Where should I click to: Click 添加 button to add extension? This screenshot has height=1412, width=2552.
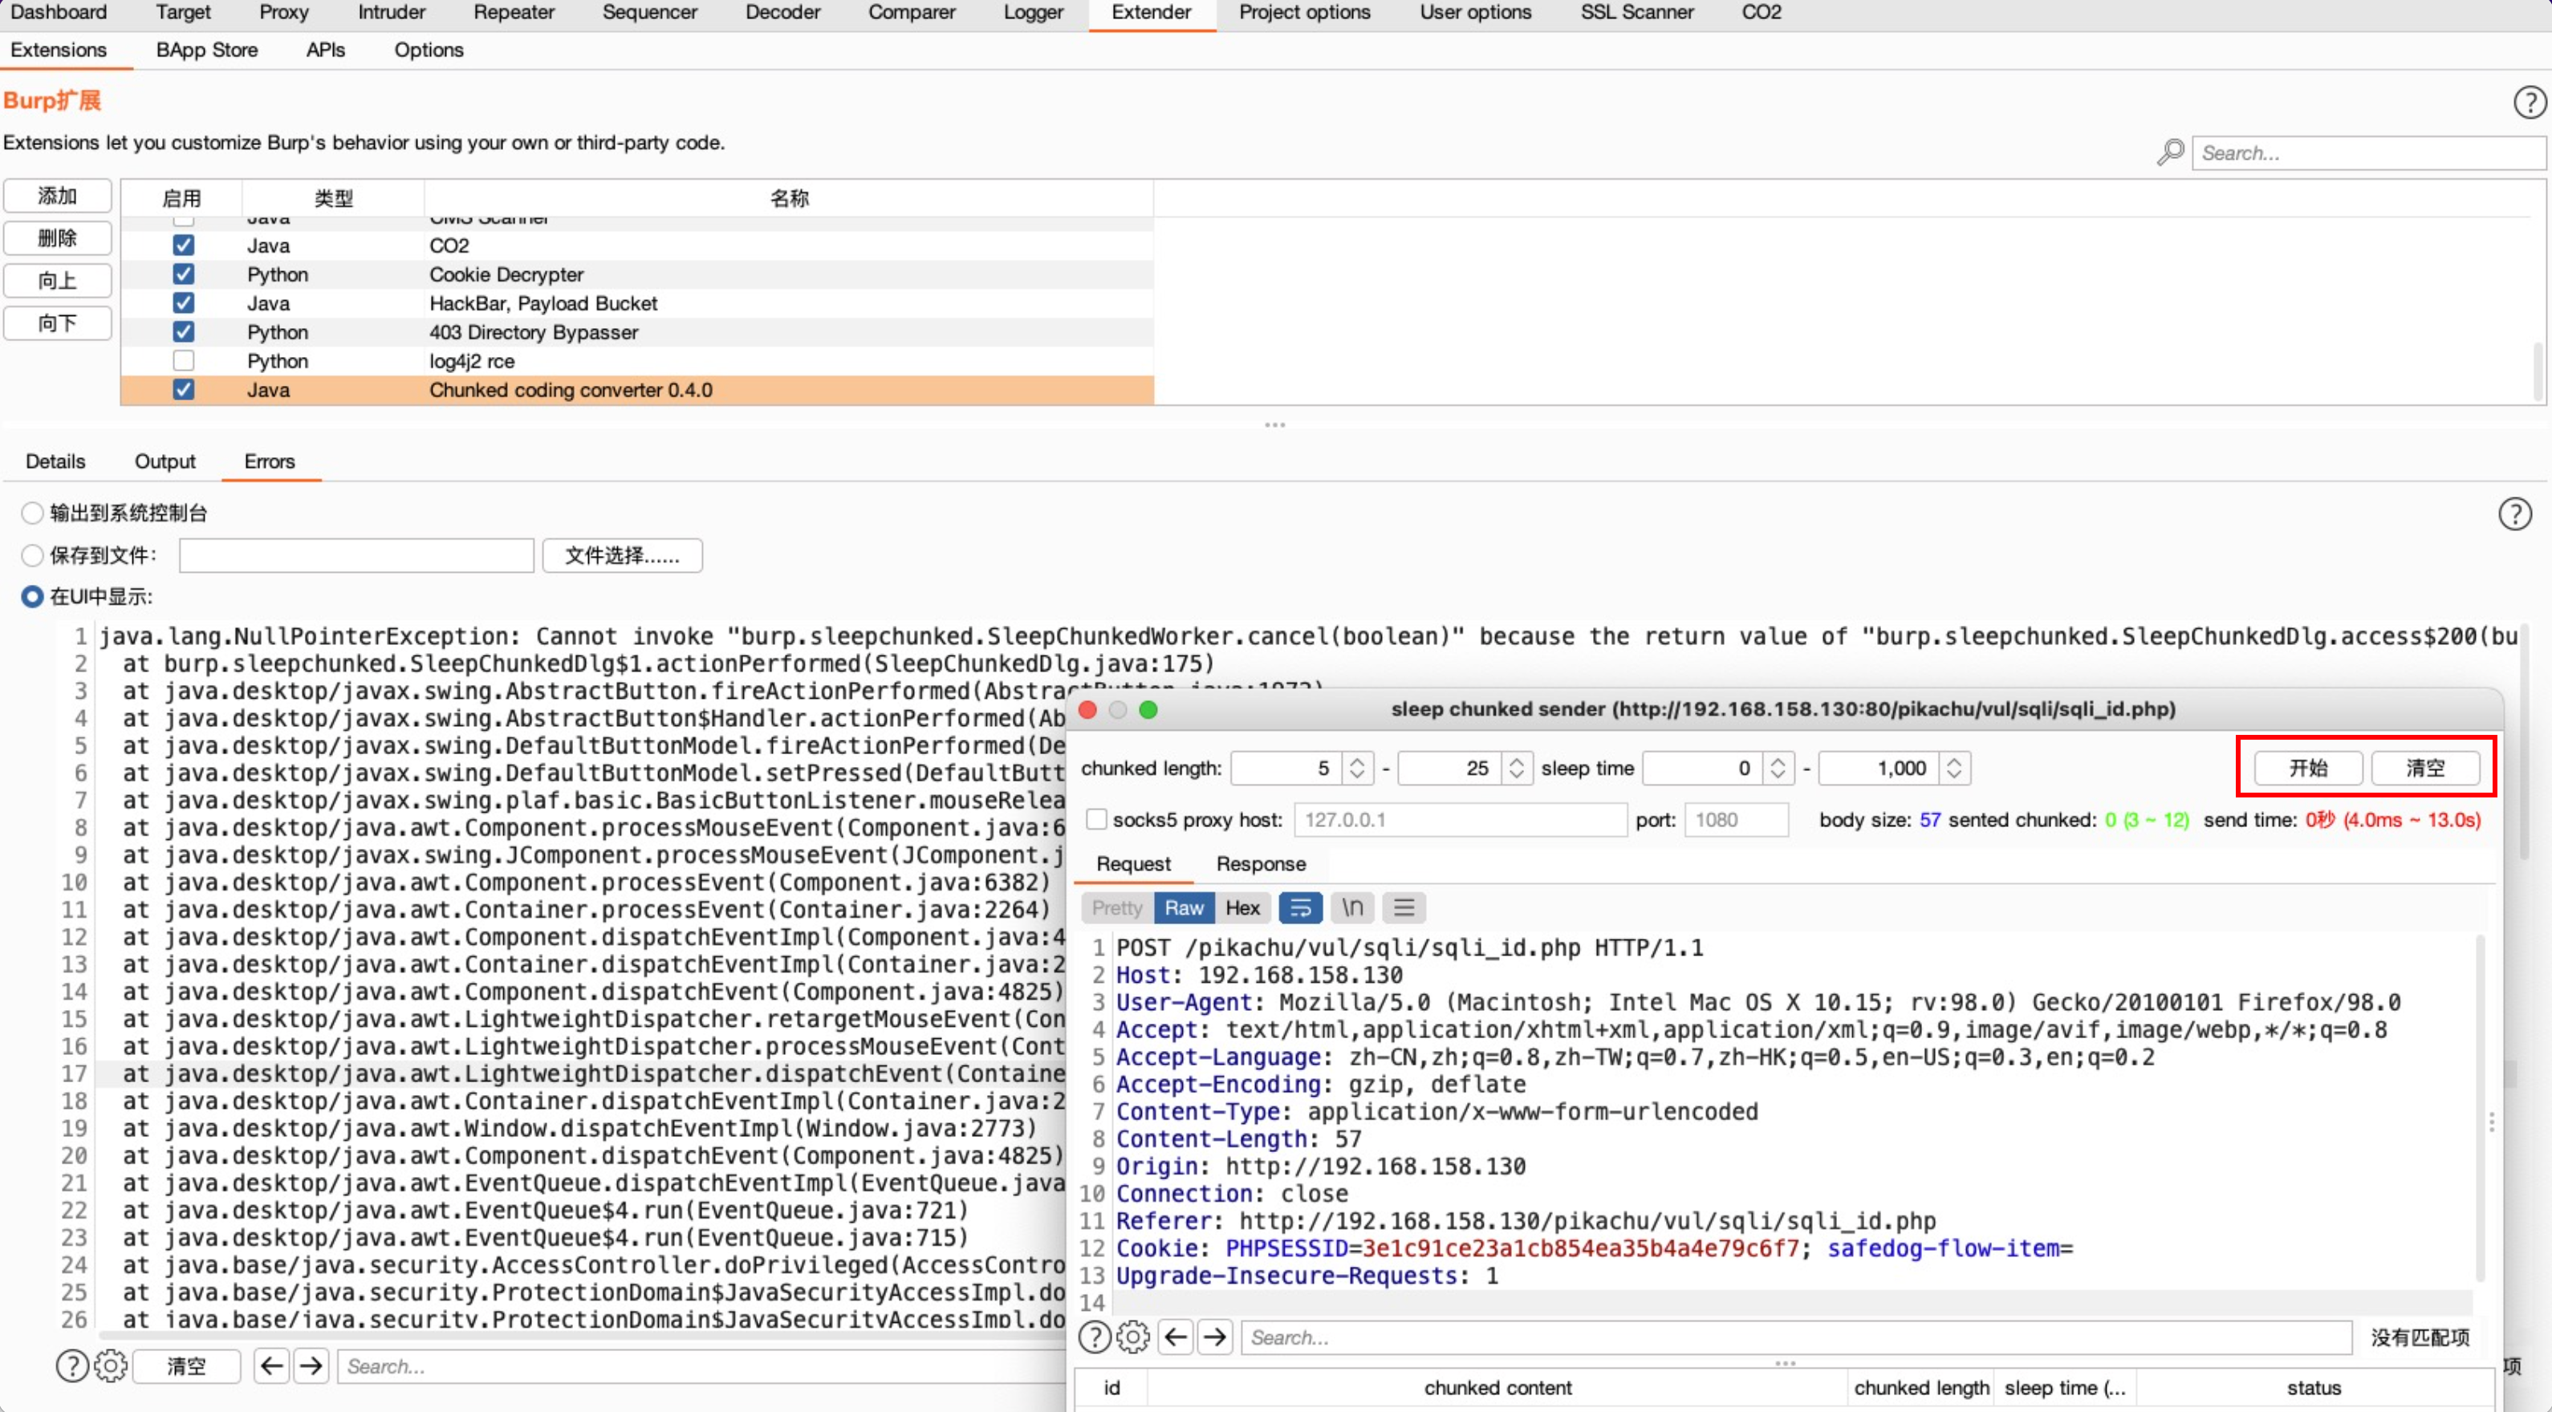pyautogui.click(x=58, y=196)
